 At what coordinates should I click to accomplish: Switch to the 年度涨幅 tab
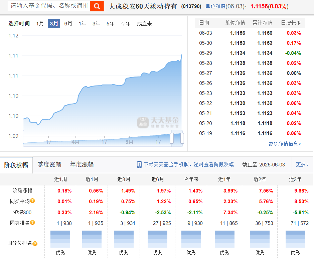click(x=82, y=164)
